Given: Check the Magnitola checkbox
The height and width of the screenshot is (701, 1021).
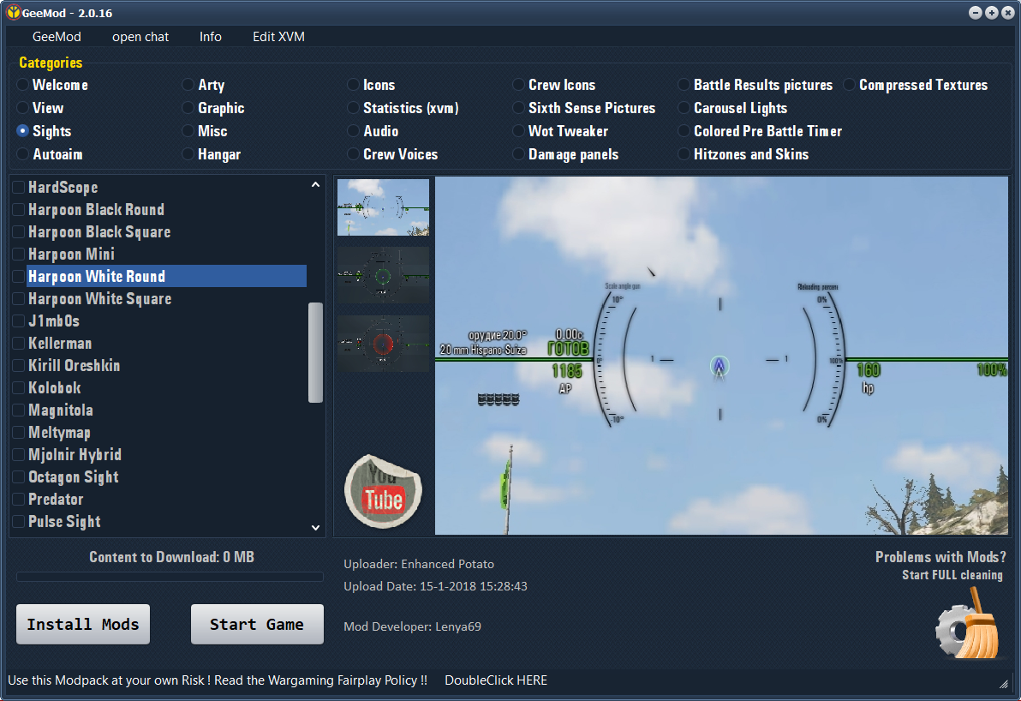Looking at the screenshot, I should coord(18,410).
